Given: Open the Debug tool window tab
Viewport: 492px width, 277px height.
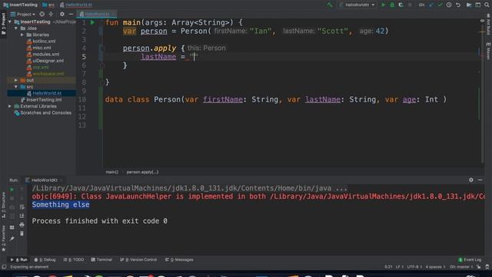Looking at the screenshot, I should pos(45,260).
